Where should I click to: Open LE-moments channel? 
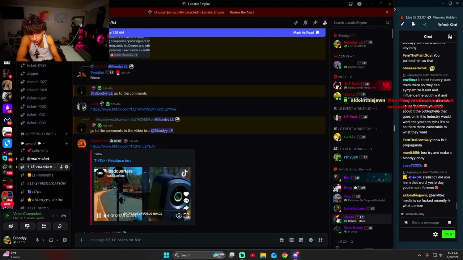pos(43,175)
